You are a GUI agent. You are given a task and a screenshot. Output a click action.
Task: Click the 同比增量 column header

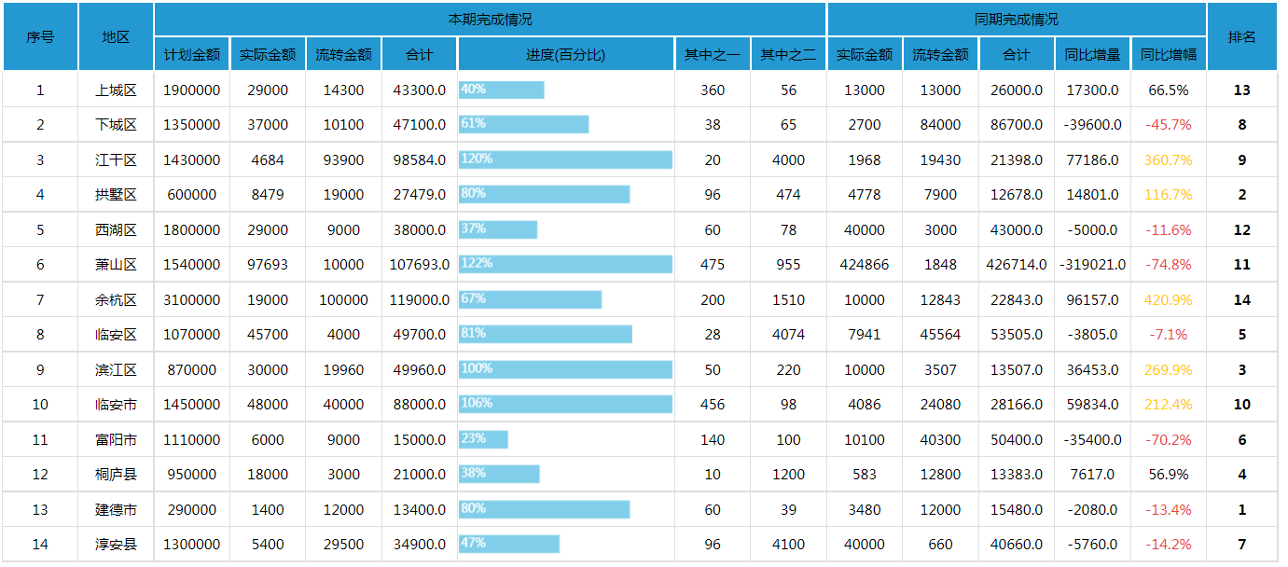pos(1092,55)
